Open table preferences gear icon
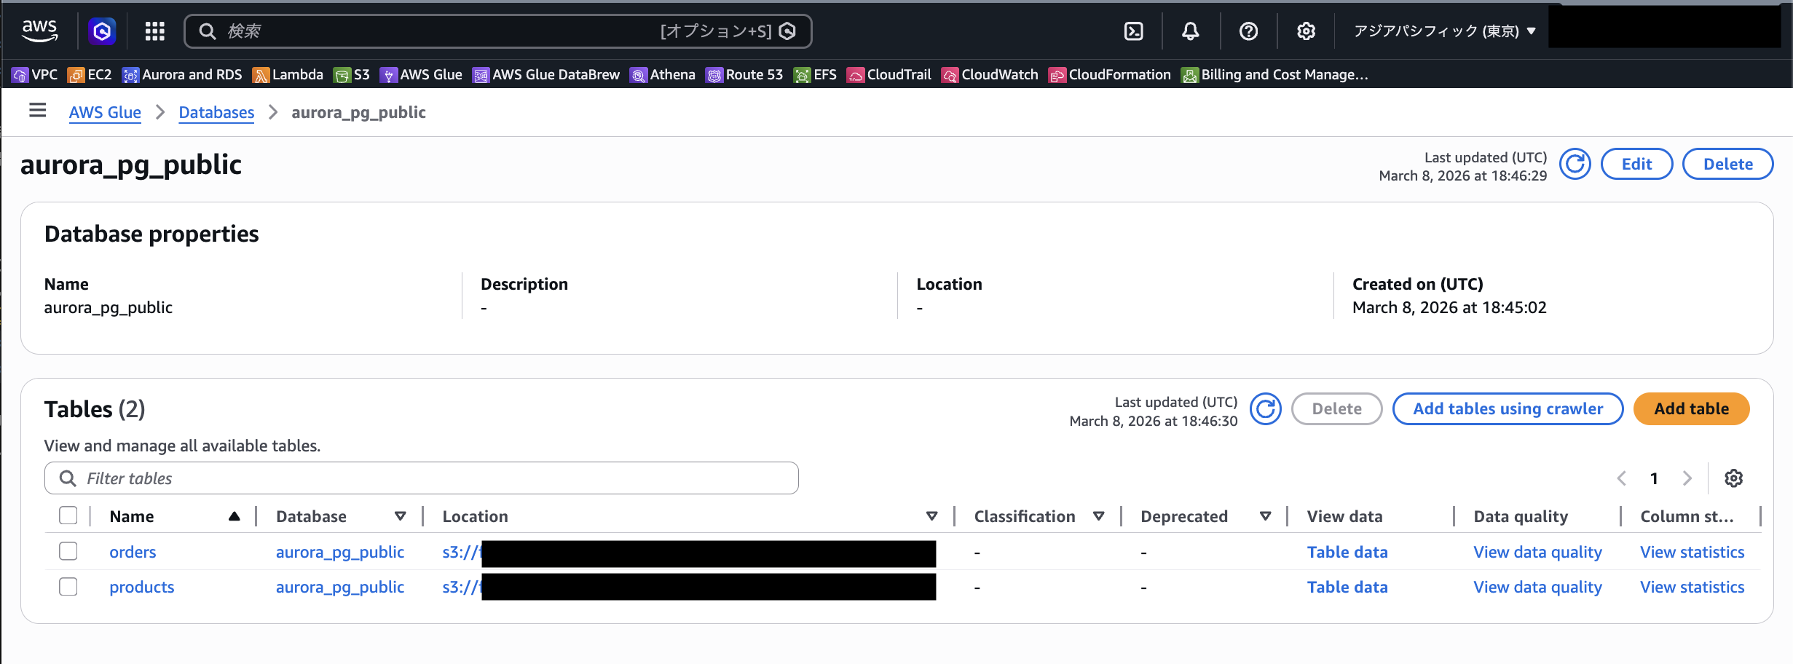Image resolution: width=1793 pixels, height=664 pixels. coord(1733,478)
